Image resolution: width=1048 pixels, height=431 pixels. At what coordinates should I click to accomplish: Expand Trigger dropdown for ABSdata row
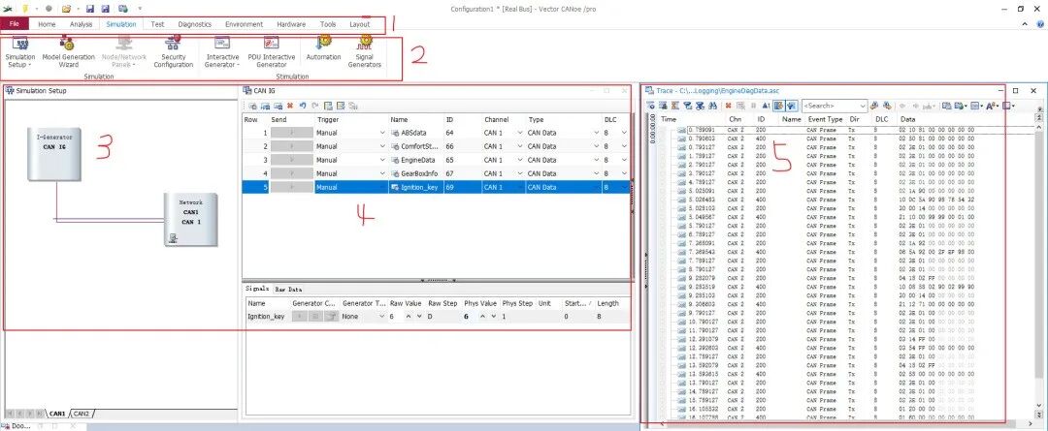point(380,132)
